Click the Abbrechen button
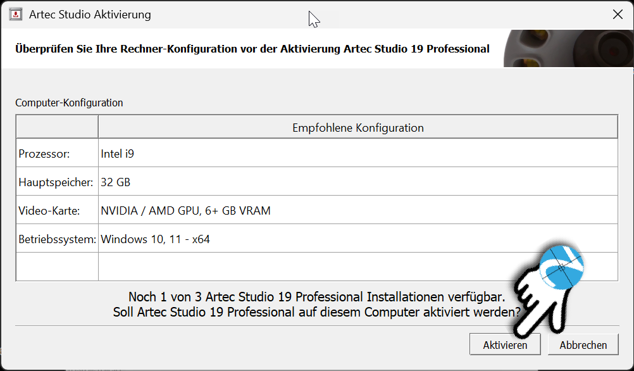This screenshot has width=634, height=371. [x=583, y=344]
